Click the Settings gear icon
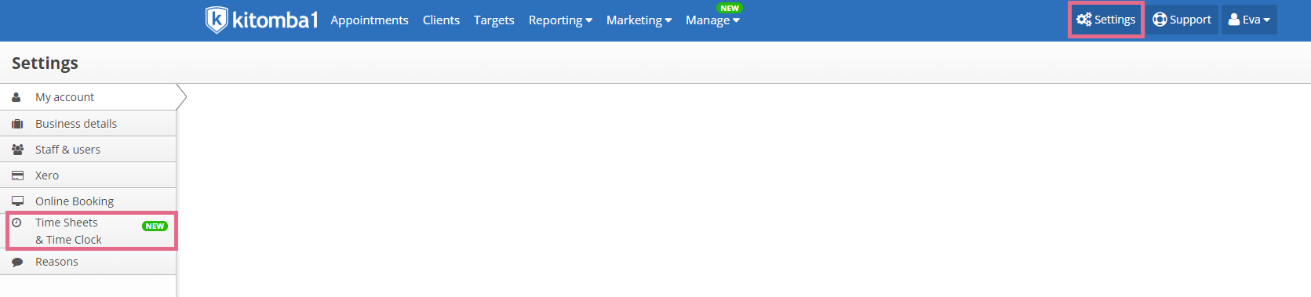 tap(1084, 20)
